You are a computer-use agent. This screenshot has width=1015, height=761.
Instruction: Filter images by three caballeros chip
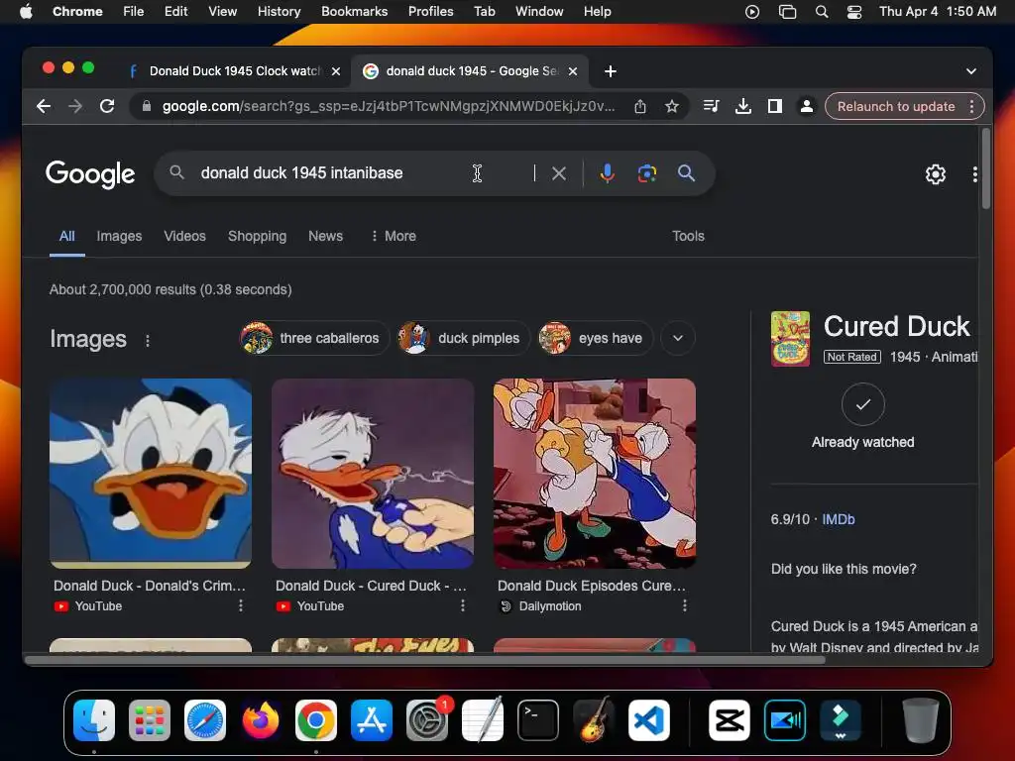(314, 338)
